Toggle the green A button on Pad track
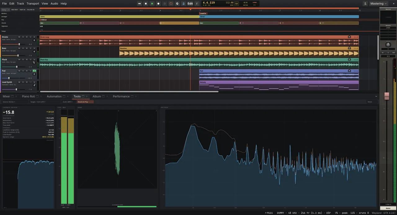Viewport: 397px width, 215px height. [34, 71]
